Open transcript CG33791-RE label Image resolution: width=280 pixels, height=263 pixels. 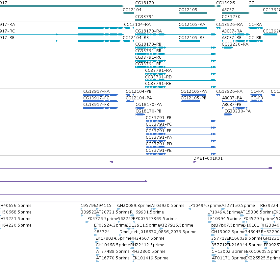pos(158,84)
